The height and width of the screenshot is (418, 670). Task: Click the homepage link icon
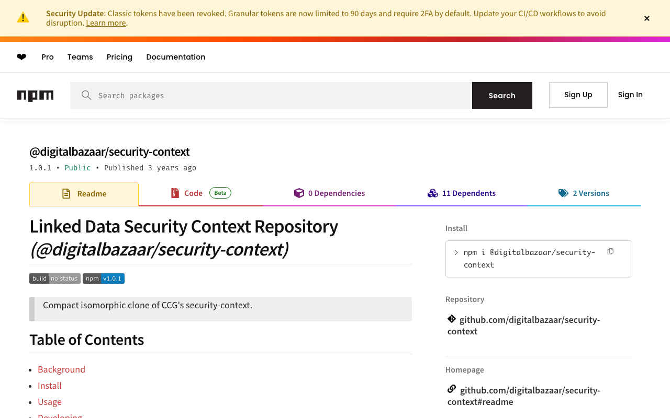click(x=452, y=389)
